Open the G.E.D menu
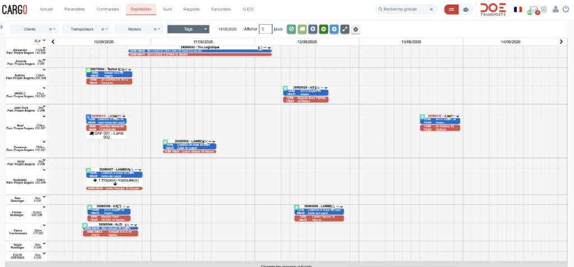The height and width of the screenshot is (267, 574). click(x=248, y=9)
